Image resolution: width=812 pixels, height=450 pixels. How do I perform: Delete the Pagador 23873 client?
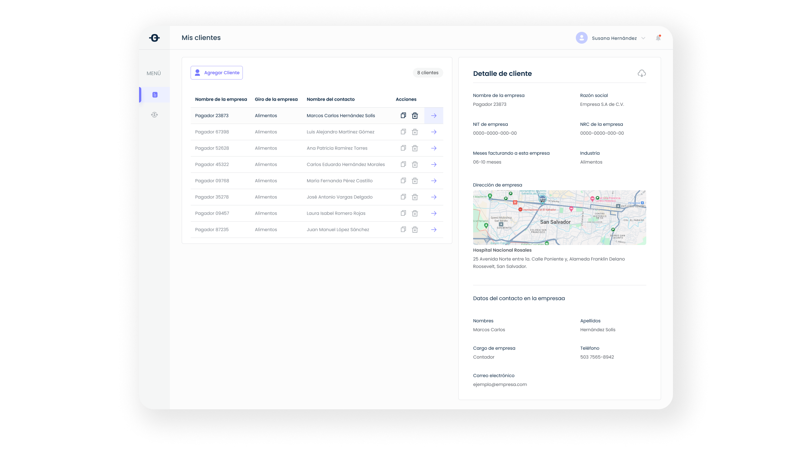pyautogui.click(x=415, y=115)
